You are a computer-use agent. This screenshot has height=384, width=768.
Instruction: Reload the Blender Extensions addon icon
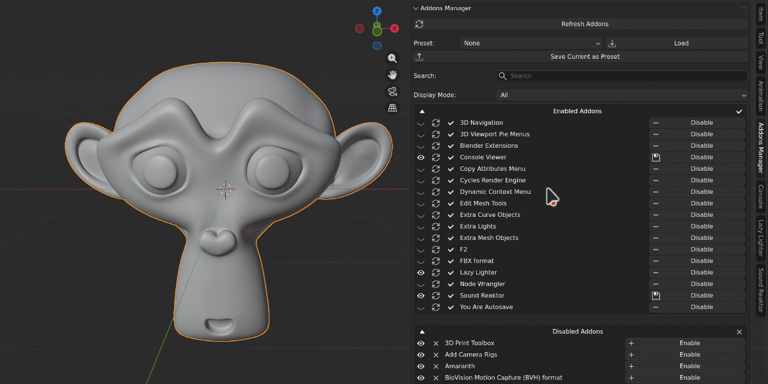point(436,146)
